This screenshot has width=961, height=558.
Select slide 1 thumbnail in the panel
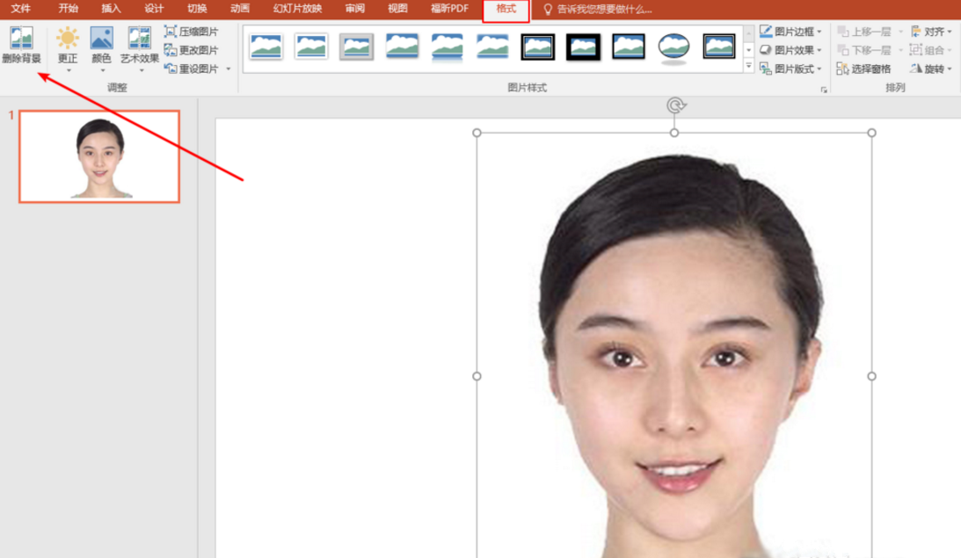[99, 156]
